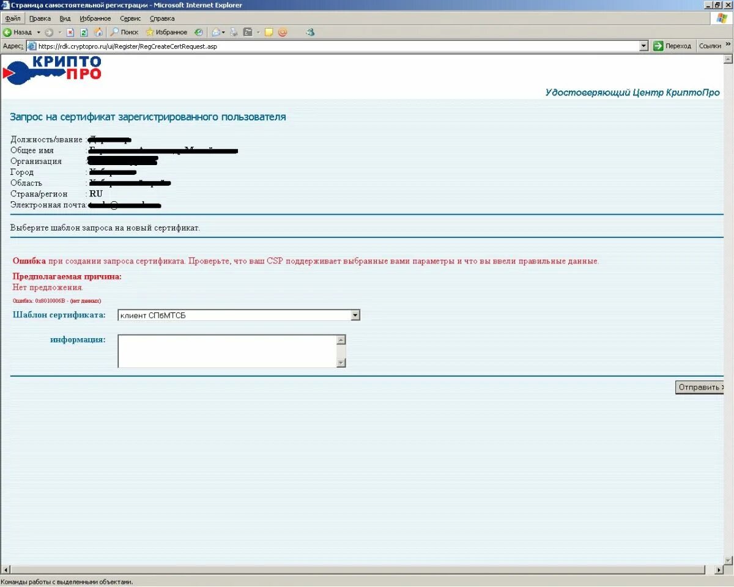
Task: Restore down the IE window
Action: point(718,5)
